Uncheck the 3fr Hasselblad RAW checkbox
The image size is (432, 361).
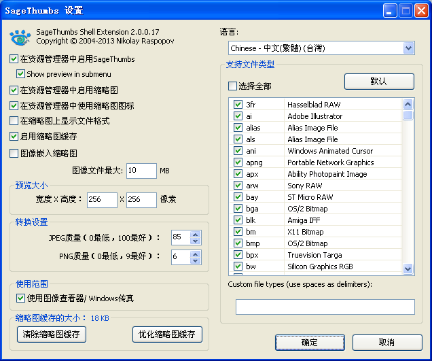pyautogui.click(x=238, y=104)
